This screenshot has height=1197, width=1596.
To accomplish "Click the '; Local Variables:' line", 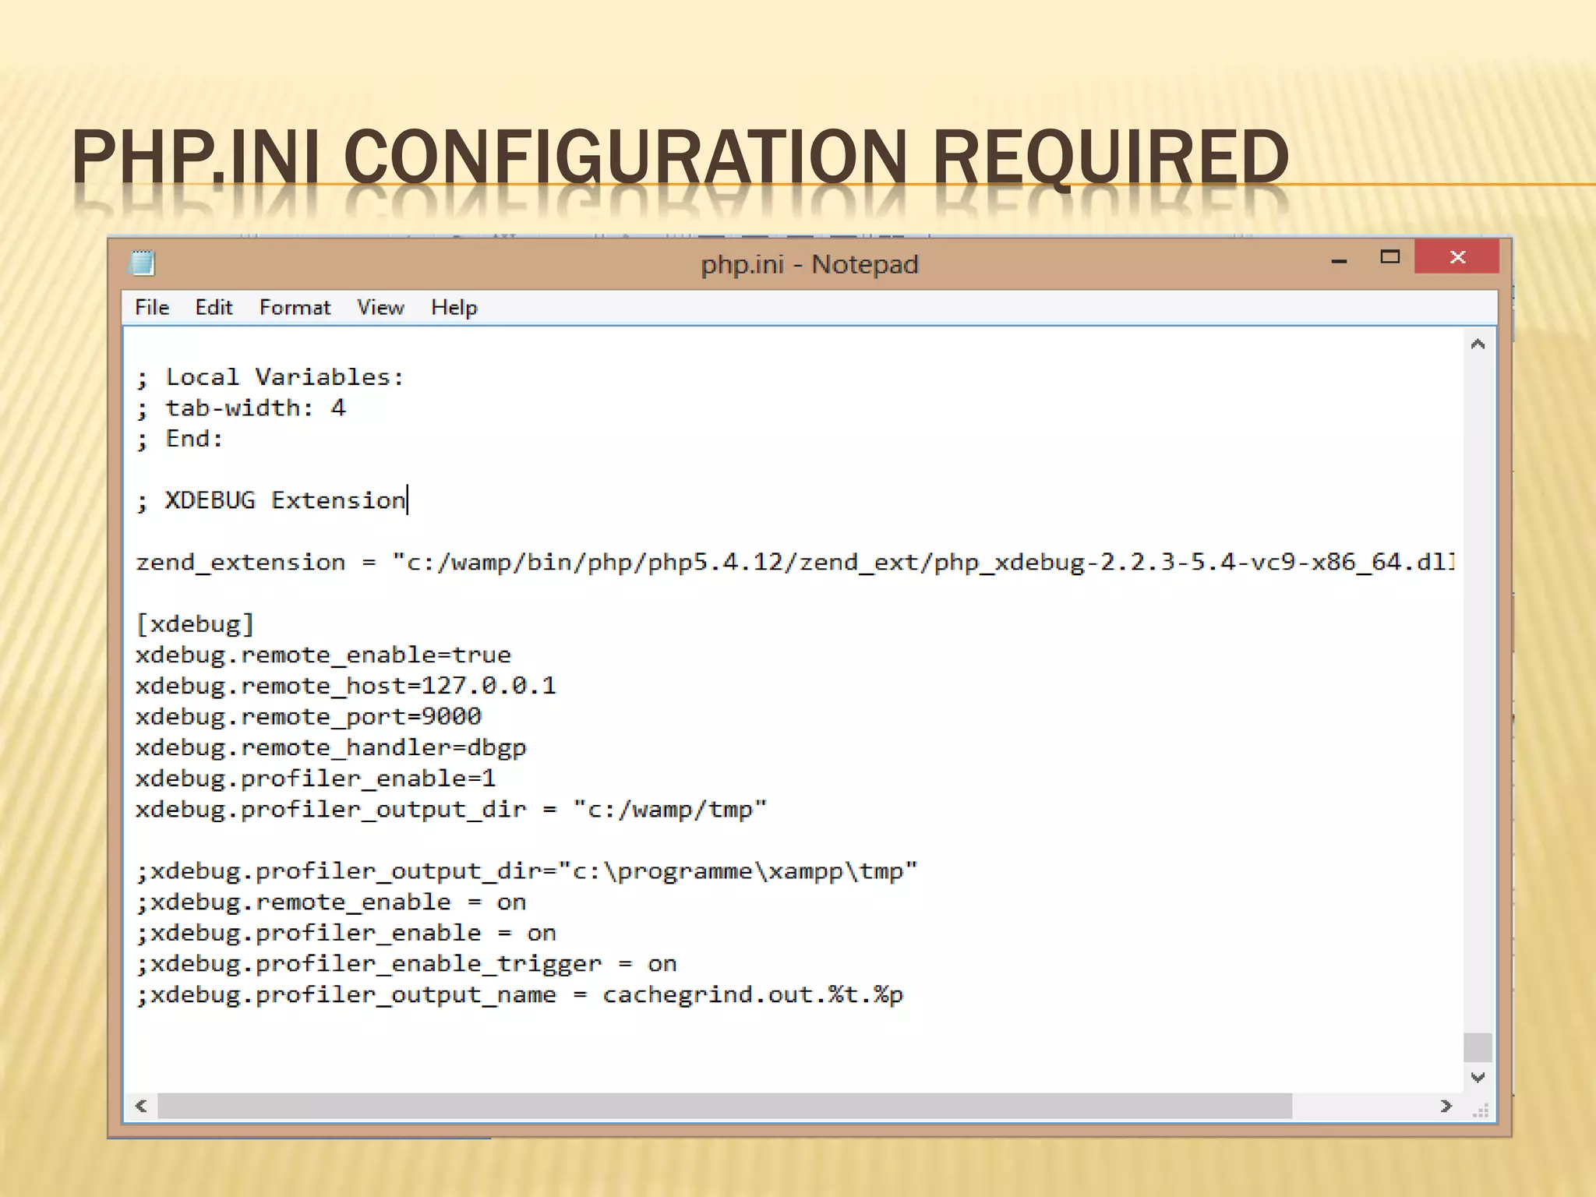I will click(x=270, y=377).
